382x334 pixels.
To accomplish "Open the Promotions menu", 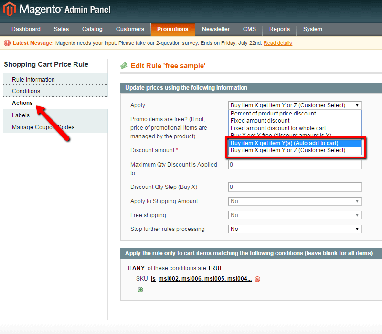I will 172,29.
